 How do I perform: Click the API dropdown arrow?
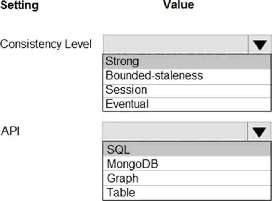[x=260, y=132]
